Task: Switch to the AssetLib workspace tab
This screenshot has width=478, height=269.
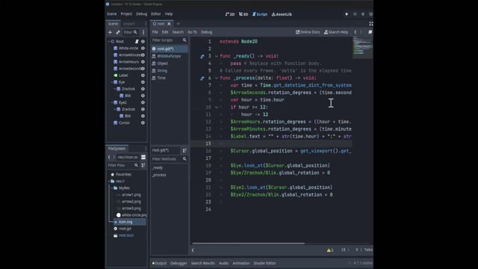Action: tap(282, 14)
